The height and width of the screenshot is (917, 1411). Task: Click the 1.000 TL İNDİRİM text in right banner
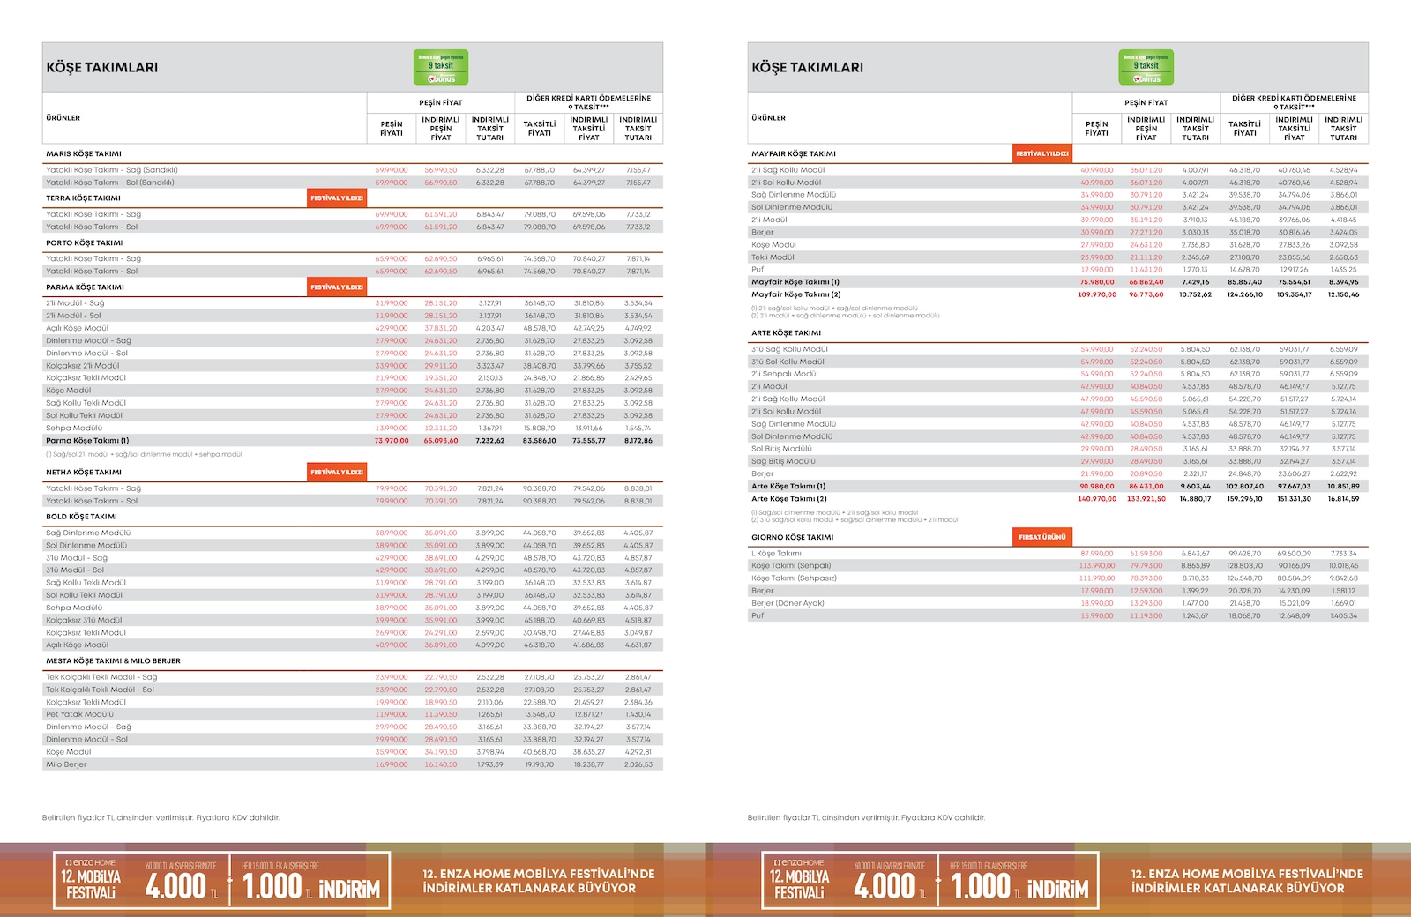click(1020, 885)
